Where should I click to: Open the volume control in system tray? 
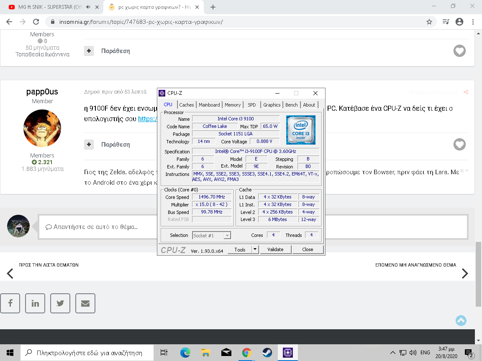pos(413,353)
